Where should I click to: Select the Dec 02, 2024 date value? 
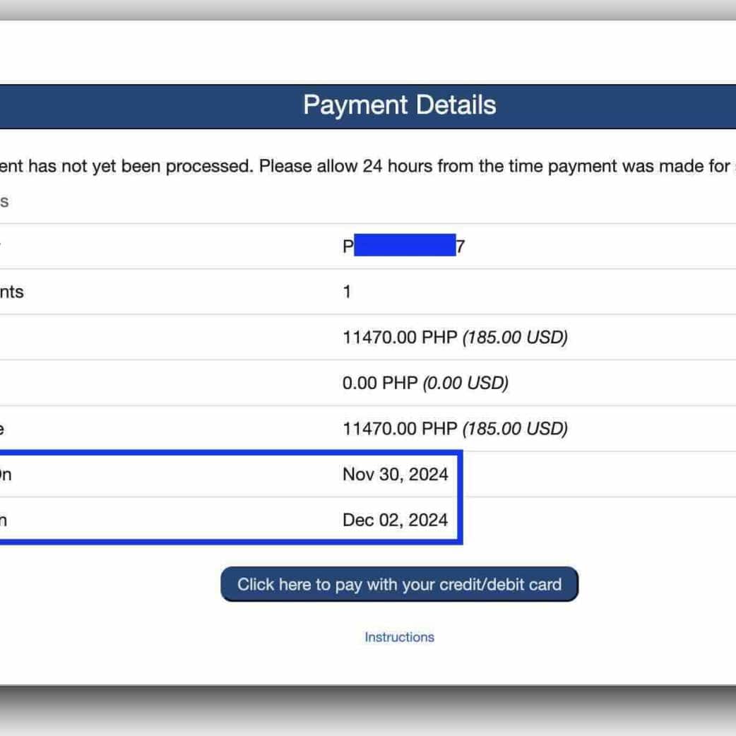[395, 521]
